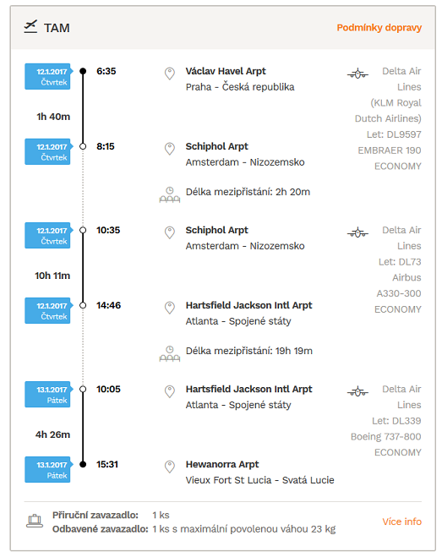Screen dimensions: 442x557
Task: Click the airplane icon for flight DL73
Action: (357, 232)
